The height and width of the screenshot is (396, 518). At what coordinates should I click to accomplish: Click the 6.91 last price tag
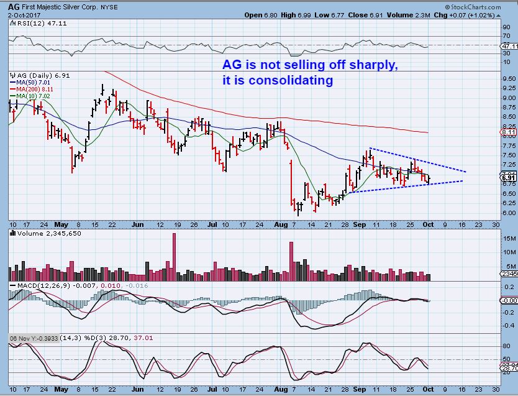[509, 178]
